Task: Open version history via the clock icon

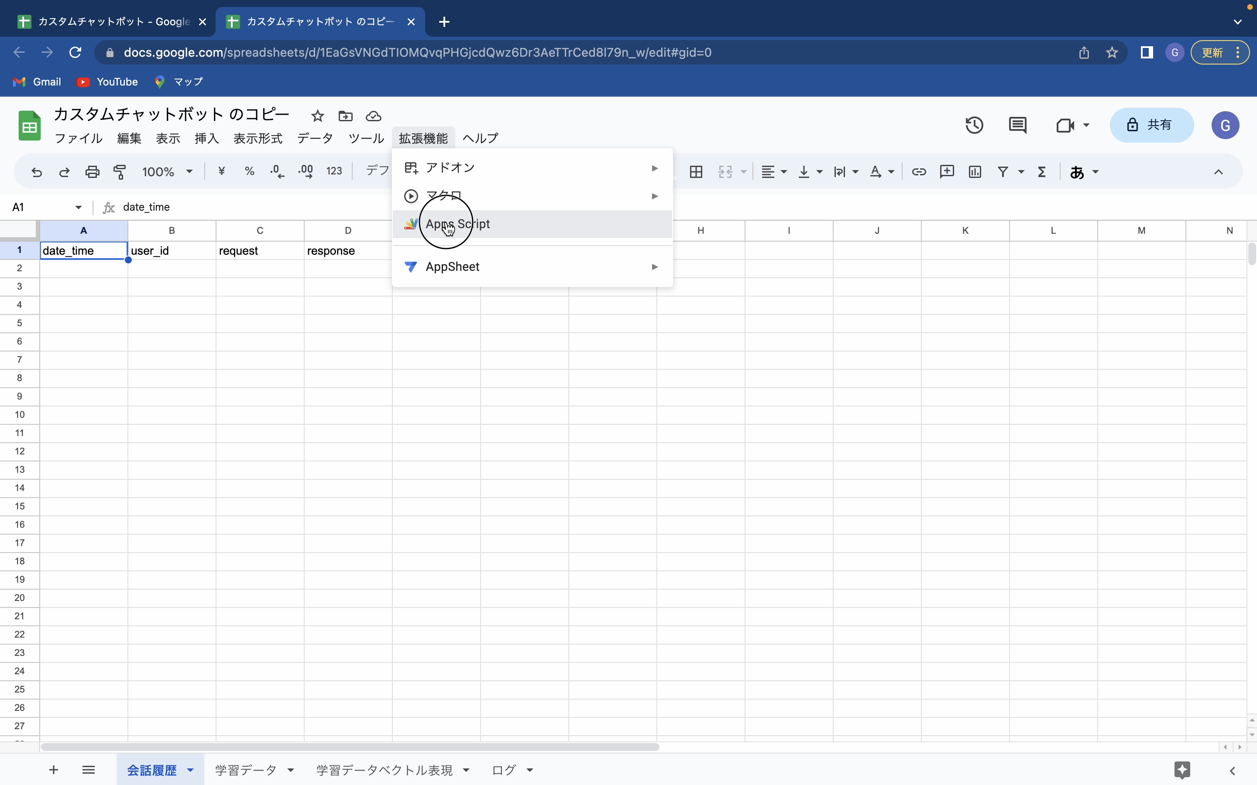Action: point(973,125)
